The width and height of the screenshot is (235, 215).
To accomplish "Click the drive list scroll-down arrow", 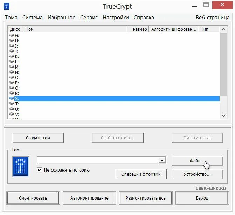I will click(223, 115).
